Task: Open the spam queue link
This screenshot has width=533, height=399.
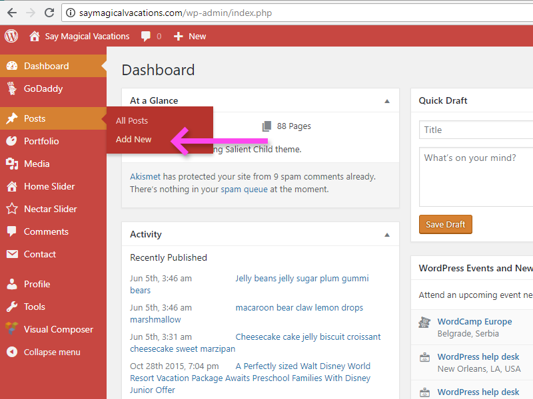Action: point(244,189)
